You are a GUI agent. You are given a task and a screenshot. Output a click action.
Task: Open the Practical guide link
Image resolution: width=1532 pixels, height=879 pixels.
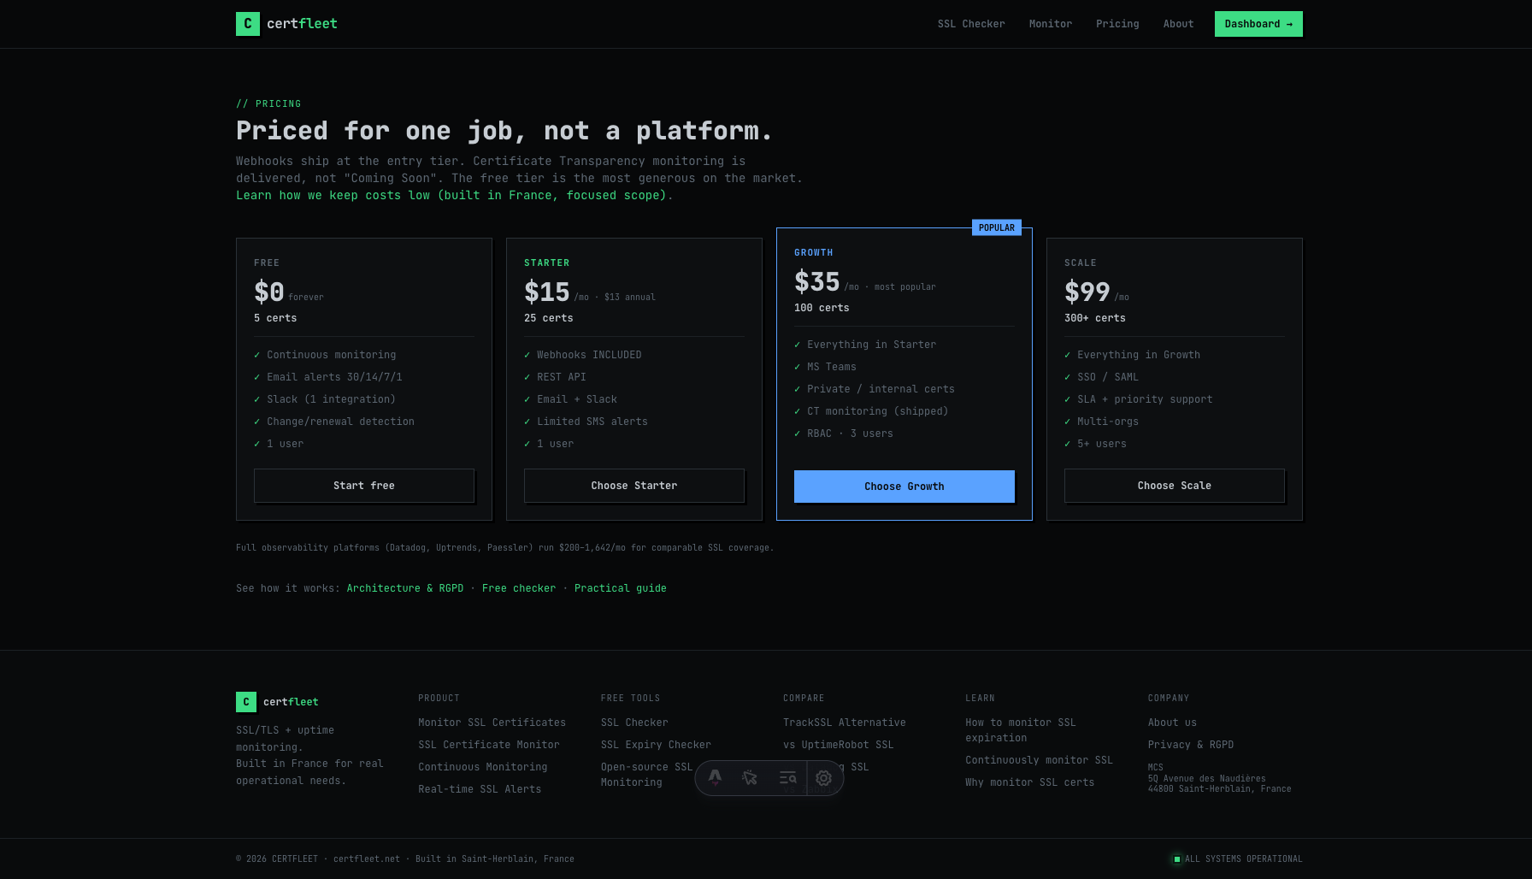pos(621,588)
